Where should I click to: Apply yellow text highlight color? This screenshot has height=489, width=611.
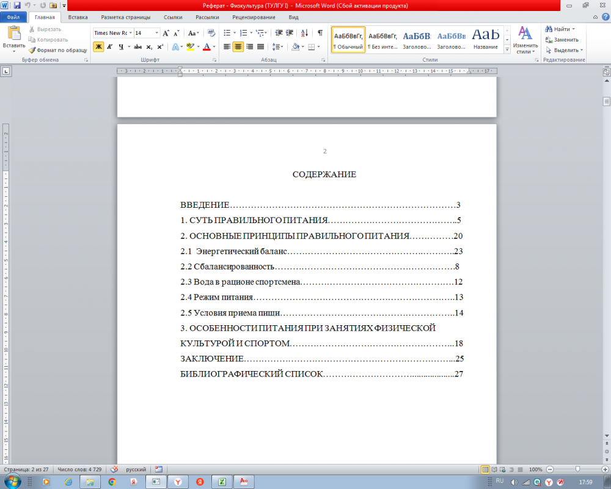click(190, 47)
